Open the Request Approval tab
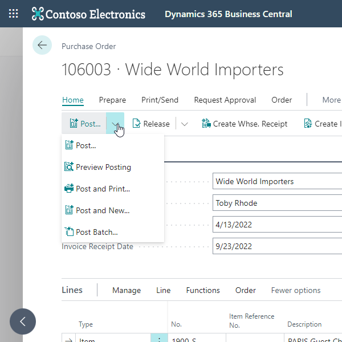Image resolution: width=342 pixels, height=342 pixels. click(x=225, y=100)
